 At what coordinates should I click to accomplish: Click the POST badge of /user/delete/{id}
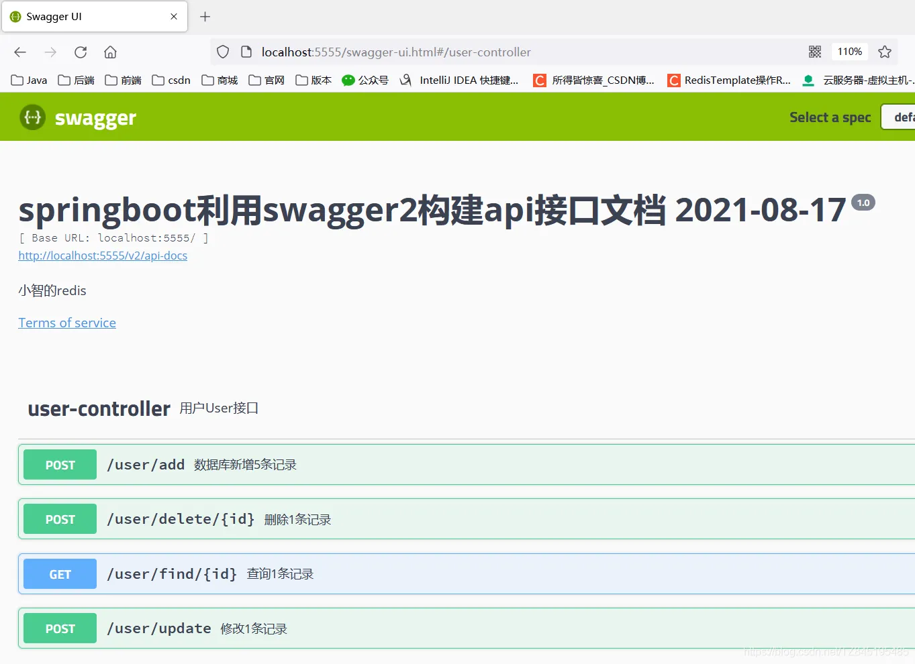[x=60, y=519]
